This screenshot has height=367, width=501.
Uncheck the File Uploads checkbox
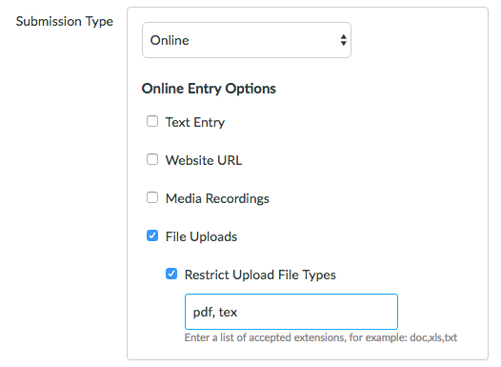click(x=152, y=236)
